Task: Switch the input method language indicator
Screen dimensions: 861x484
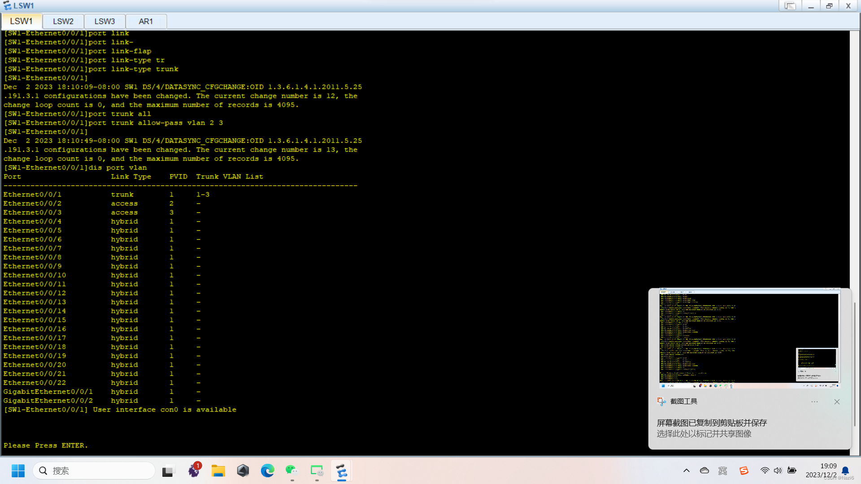Action: (722, 471)
